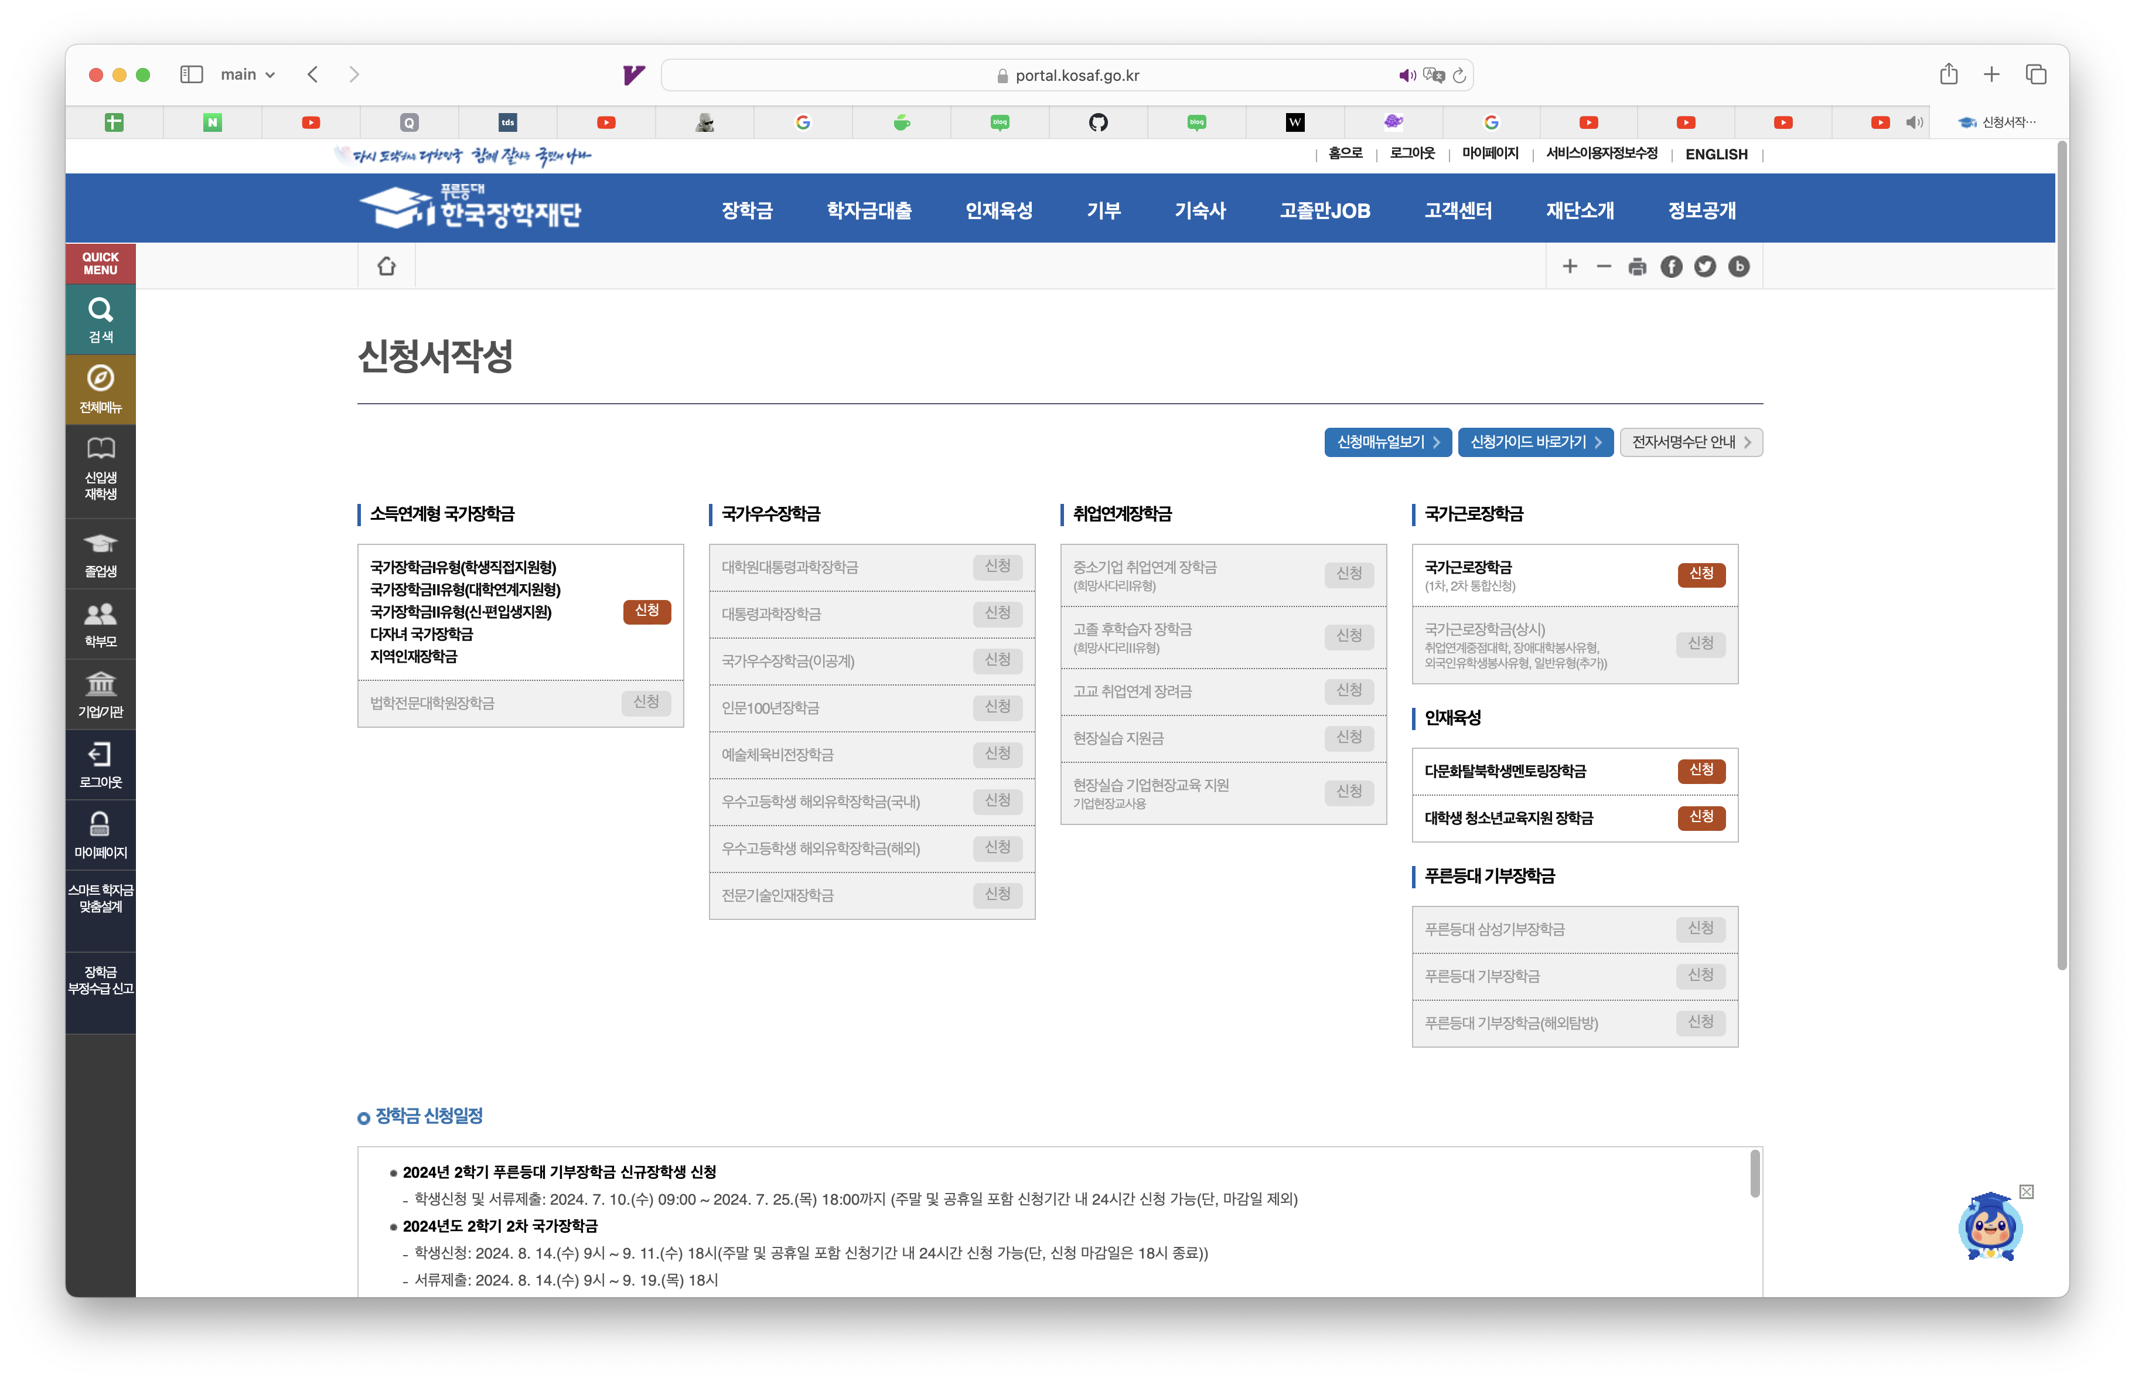Screen dimensions: 2135x1384
Task: Apply for 대학생 청소년교육지원 장학금
Action: pyautogui.click(x=1701, y=817)
